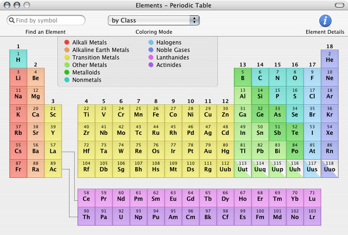
Task: Select the Ununtrium Uut cell
Action: point(243,169)
